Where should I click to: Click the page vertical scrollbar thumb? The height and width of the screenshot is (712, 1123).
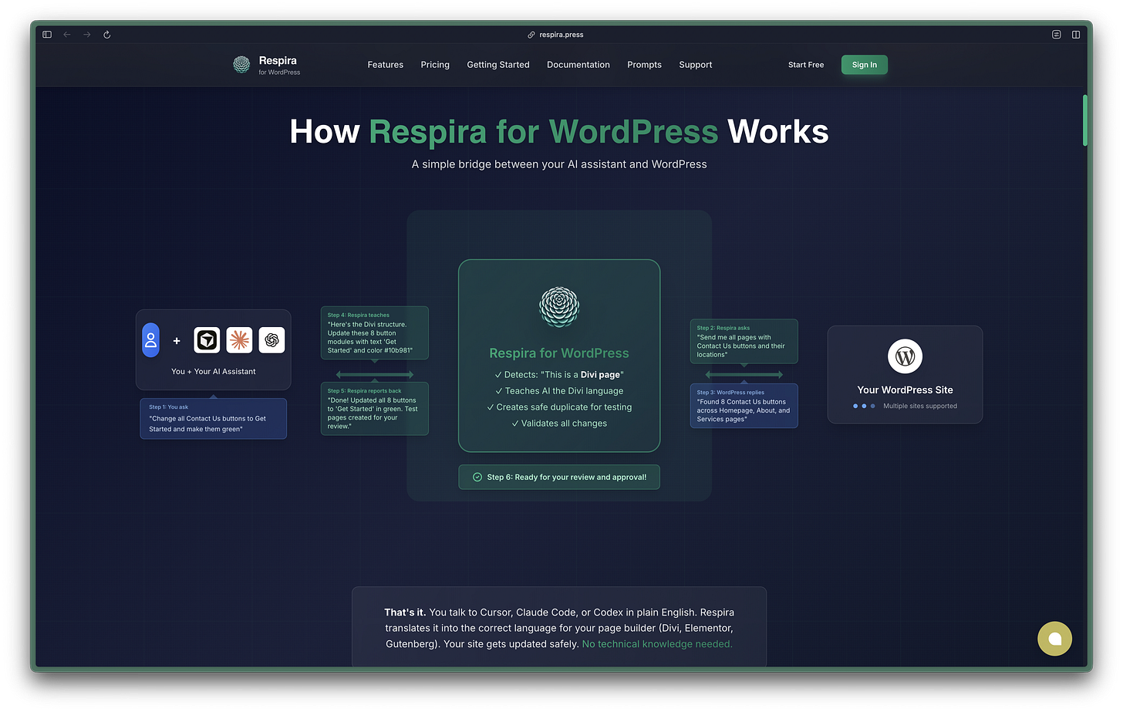[x=1084, y=120]
